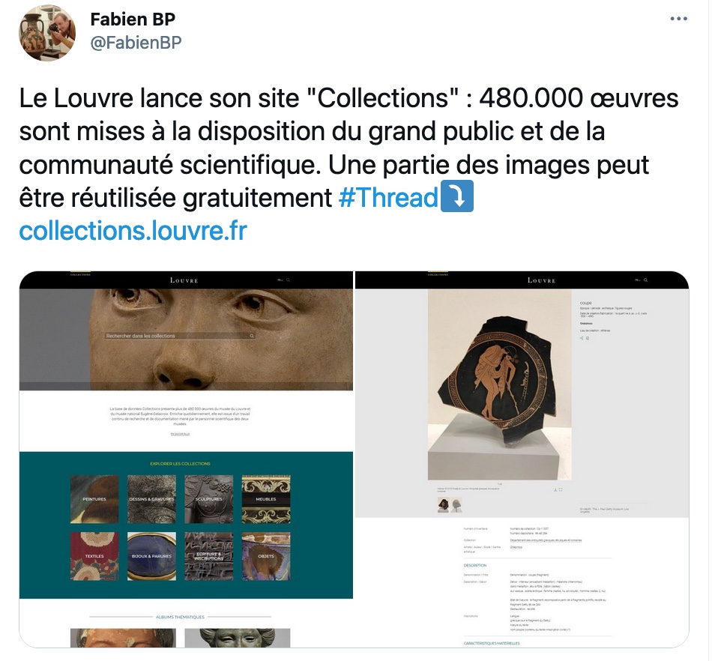This screenshot has width=712, height=661.
Task: Click the fullscreen icon below the cup image
Action: click(561, 490)
